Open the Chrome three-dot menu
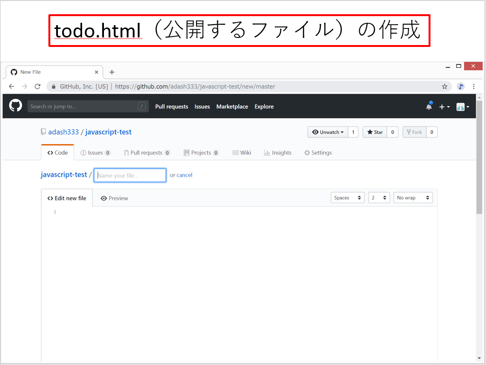 (x=474, y=87)
